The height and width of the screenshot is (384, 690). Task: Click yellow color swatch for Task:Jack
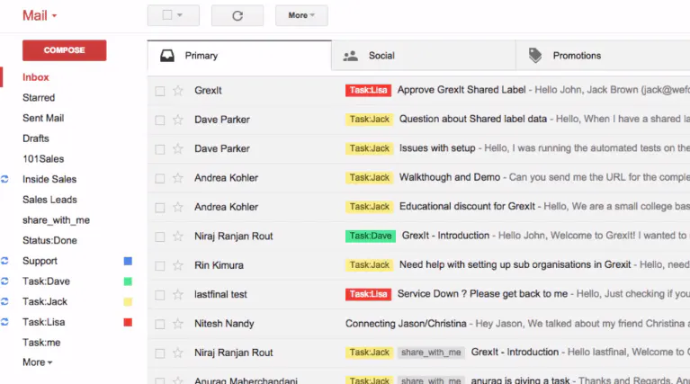coord(128,302)
